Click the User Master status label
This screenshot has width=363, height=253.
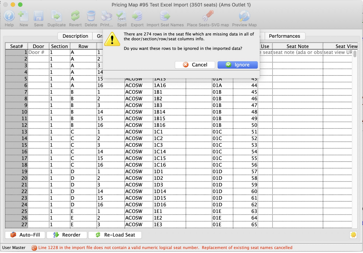click(14, 248)
